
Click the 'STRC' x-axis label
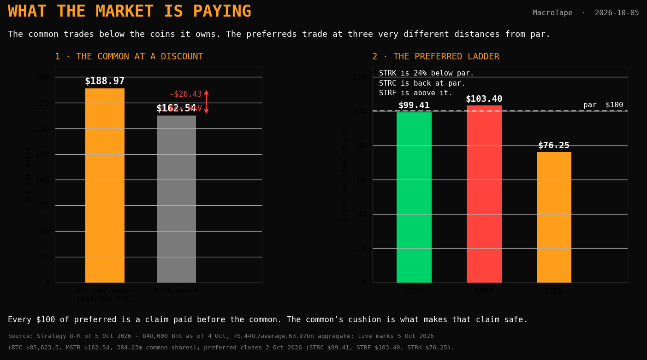pyautogui.click(x=414, y=291)
